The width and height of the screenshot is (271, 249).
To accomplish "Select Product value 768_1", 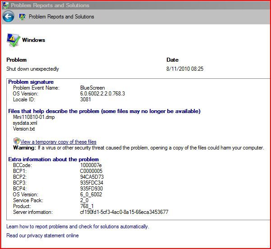I will (87, 206).
